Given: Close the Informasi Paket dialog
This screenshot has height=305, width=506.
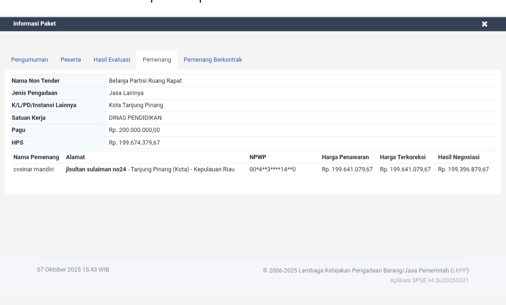Looking at the screenshot, I should pos(484,24).
